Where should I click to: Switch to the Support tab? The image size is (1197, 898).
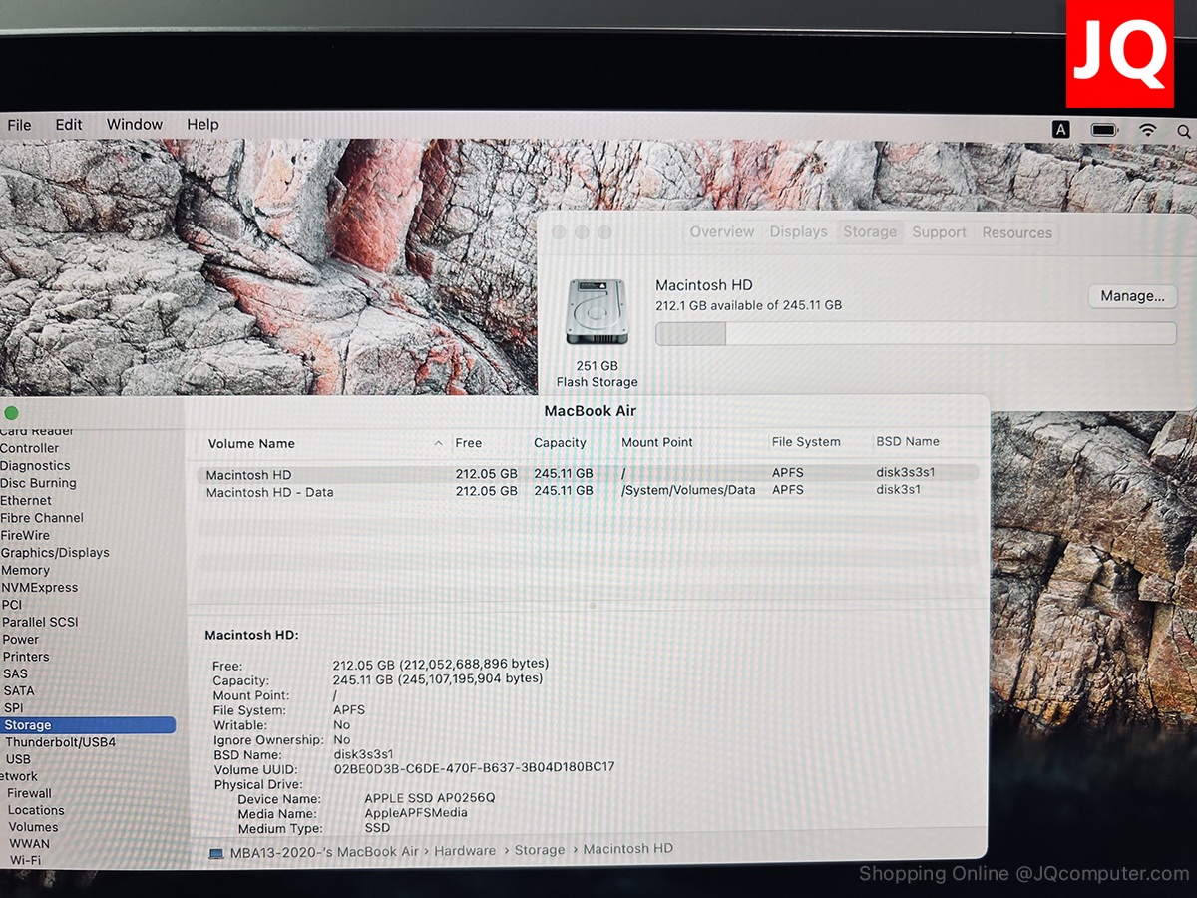point(939,232)
